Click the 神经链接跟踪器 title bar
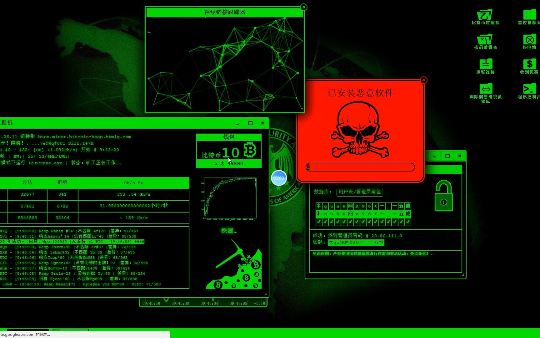 225,12
